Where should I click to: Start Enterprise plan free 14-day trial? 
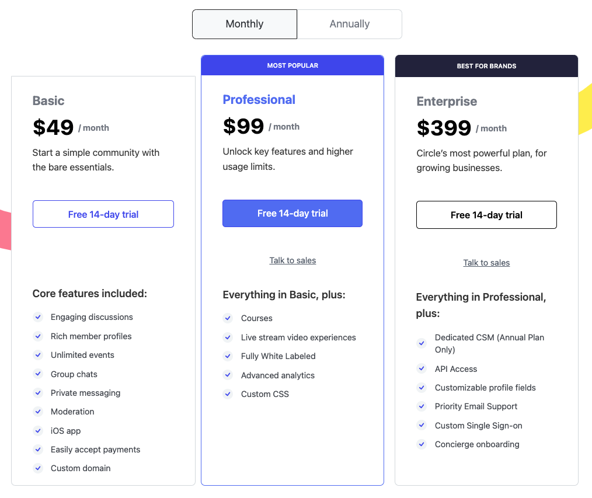point(486,215)
